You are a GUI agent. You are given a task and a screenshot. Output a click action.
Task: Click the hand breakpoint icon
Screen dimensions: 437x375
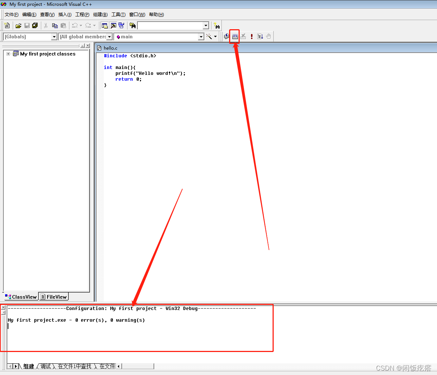[269, 37]
